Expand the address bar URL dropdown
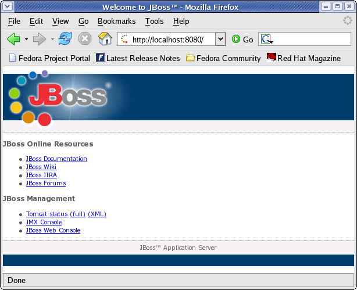 coord(220,39)
